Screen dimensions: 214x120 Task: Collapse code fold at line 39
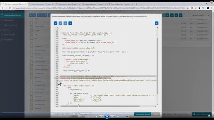point(59,86)
